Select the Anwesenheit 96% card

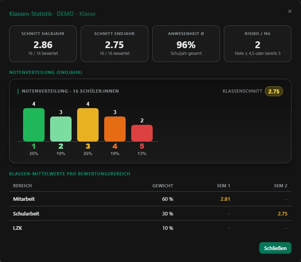click(x=186, y=44)
